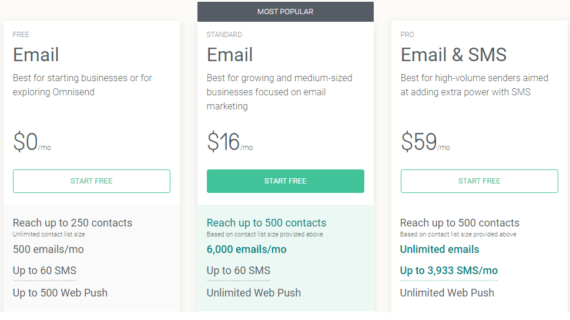Click the $0/mo price text

pyautogui.click(x=32, y=142)
